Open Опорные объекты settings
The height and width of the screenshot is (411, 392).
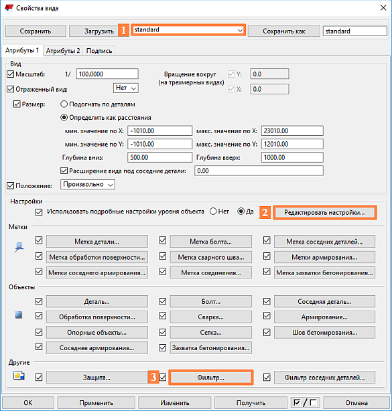pyautogui.click(x=97, y=333)
